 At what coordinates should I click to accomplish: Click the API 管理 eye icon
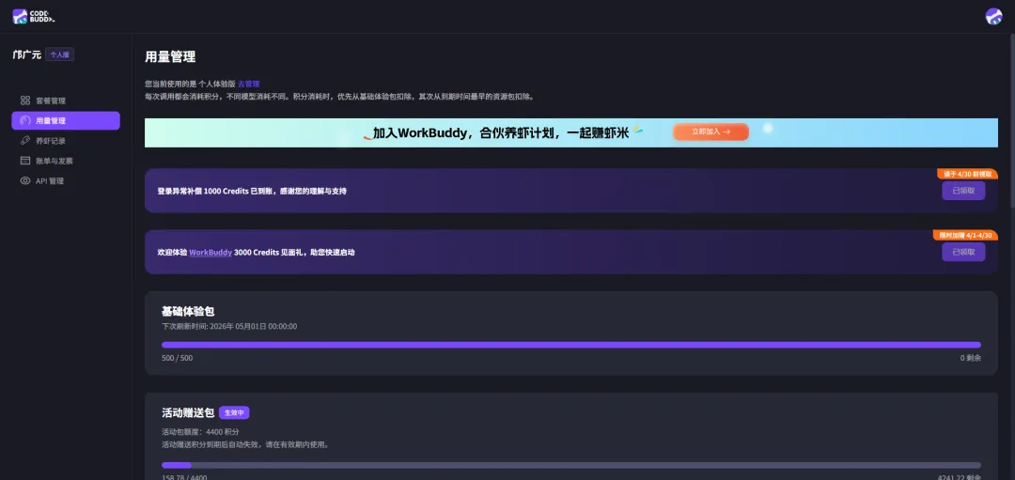click(25, 180)
